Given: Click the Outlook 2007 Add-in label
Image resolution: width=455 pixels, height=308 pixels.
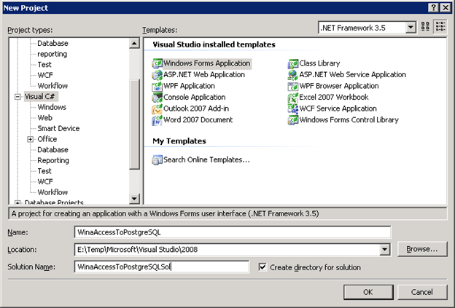Looking at the screenshot, I should click(196, 108).
